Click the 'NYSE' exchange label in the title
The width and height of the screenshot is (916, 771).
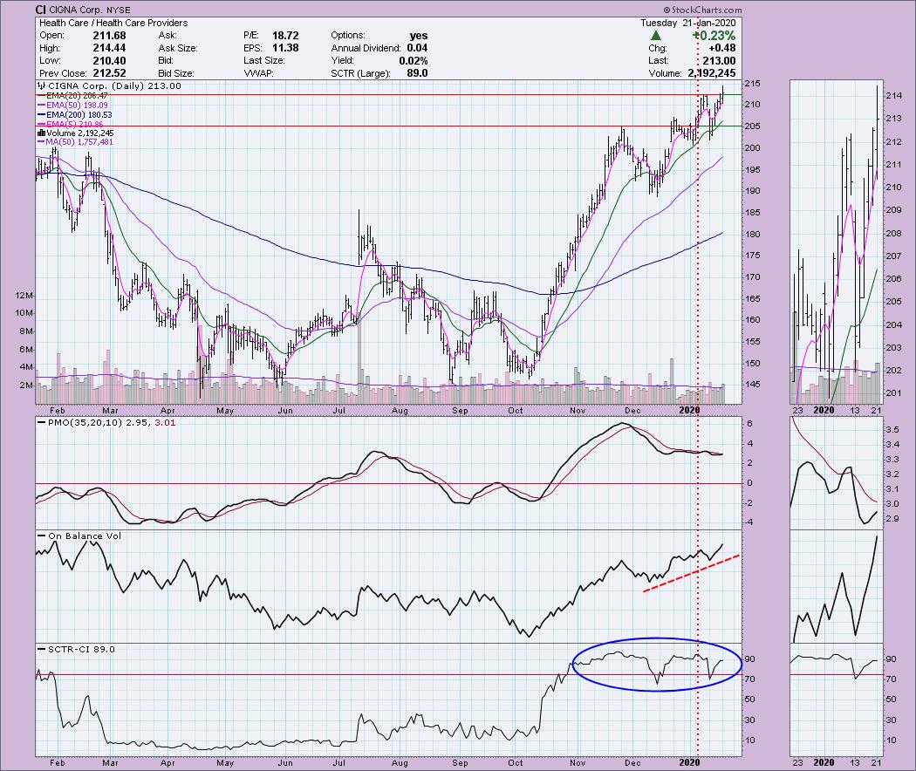pos(119,10)
